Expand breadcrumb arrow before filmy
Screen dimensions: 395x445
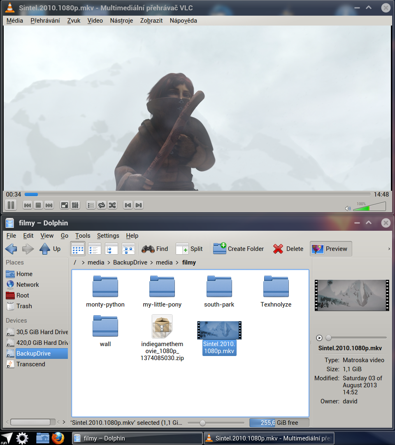pos(177,263)
